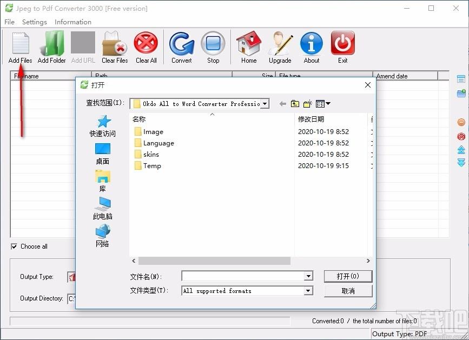Click right arrow of dialog horizontal scrollbar

click(x=368, y=261)
